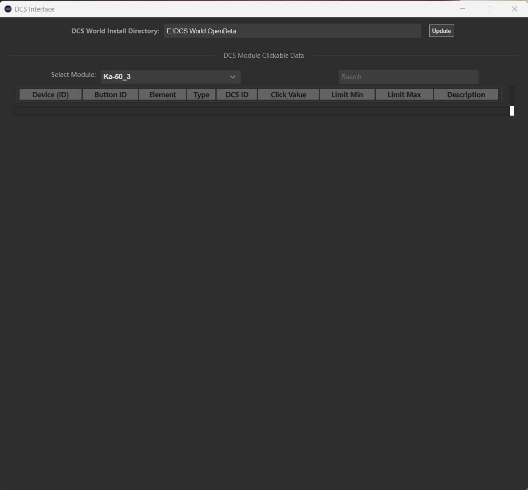Focus the Search field

pyautogui.click(x=408, y=77)
